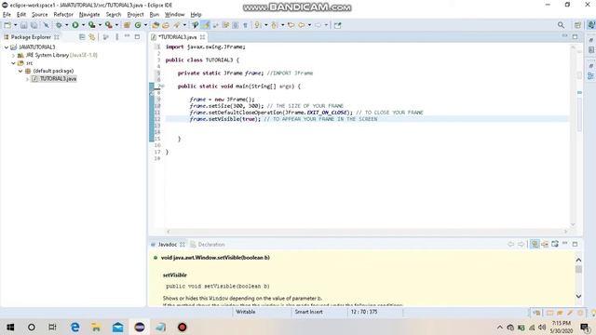Toggle Link with Selection in Javadoc view

coord(535,244)
